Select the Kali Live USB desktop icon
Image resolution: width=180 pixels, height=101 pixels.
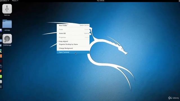(x=7, y=9)
